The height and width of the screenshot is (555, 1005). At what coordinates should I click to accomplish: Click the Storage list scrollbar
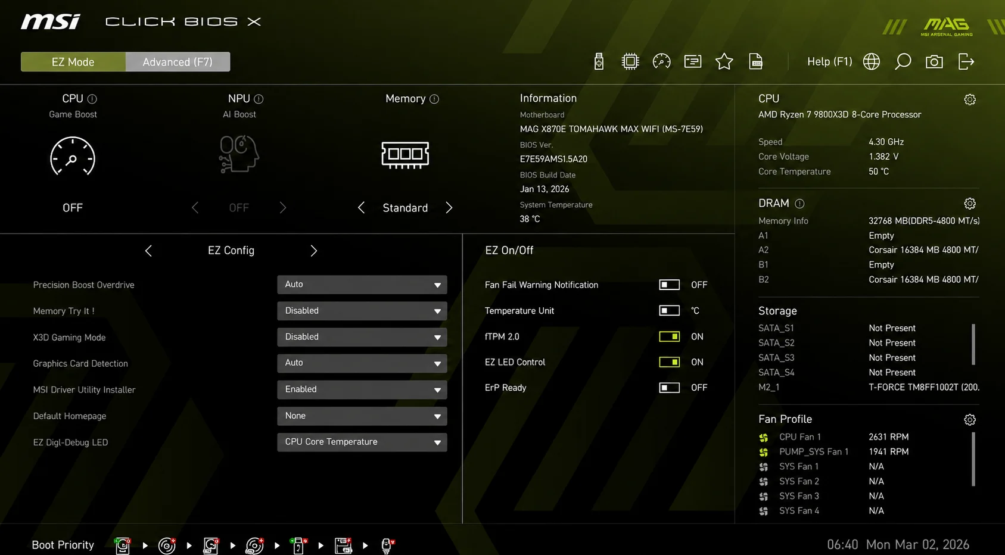[973, 344]
